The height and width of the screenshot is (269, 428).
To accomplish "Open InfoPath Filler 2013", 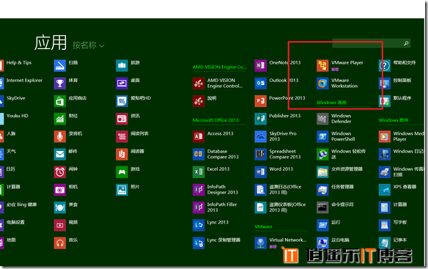I will pos(215,207).
